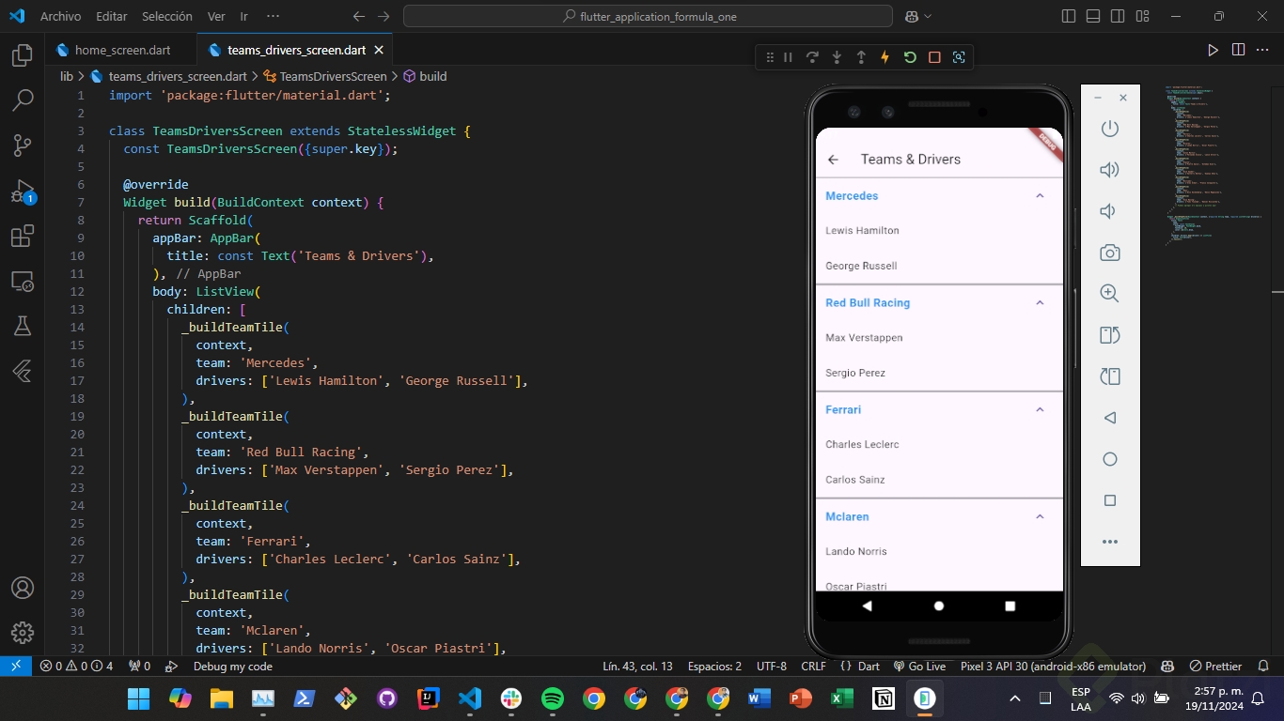Click Step Out in debug toolbar

pos(861,57)
